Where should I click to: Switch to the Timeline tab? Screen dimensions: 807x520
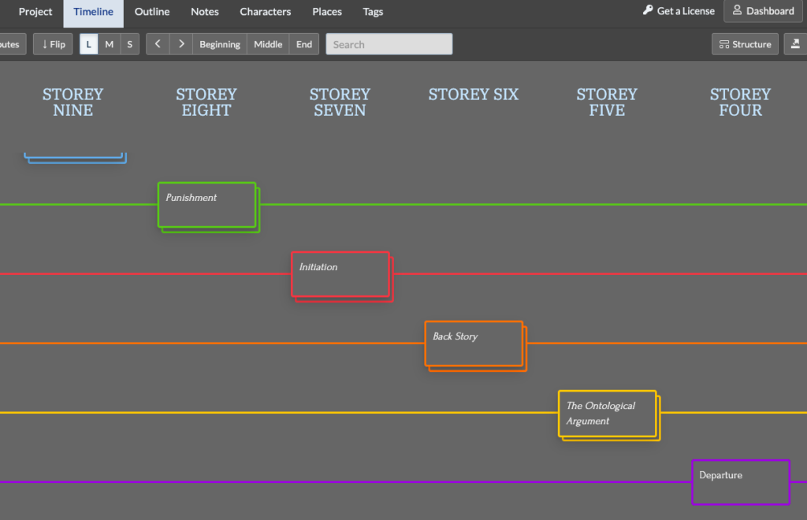point(93,11)
